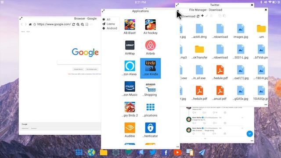Click the clock at the top bar
The width and height of the screenshot is (281, 158).
[x=140, y=2]
